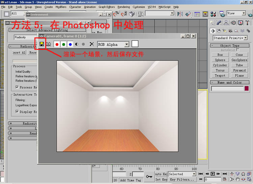253x184 pixels.
Task: Switch to the Hierarchy command panel tab
Action: (226, 23)
